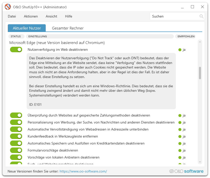The image size is (210, 178).
Task: Open the Hilfe menu
Action: coord(69,16)
